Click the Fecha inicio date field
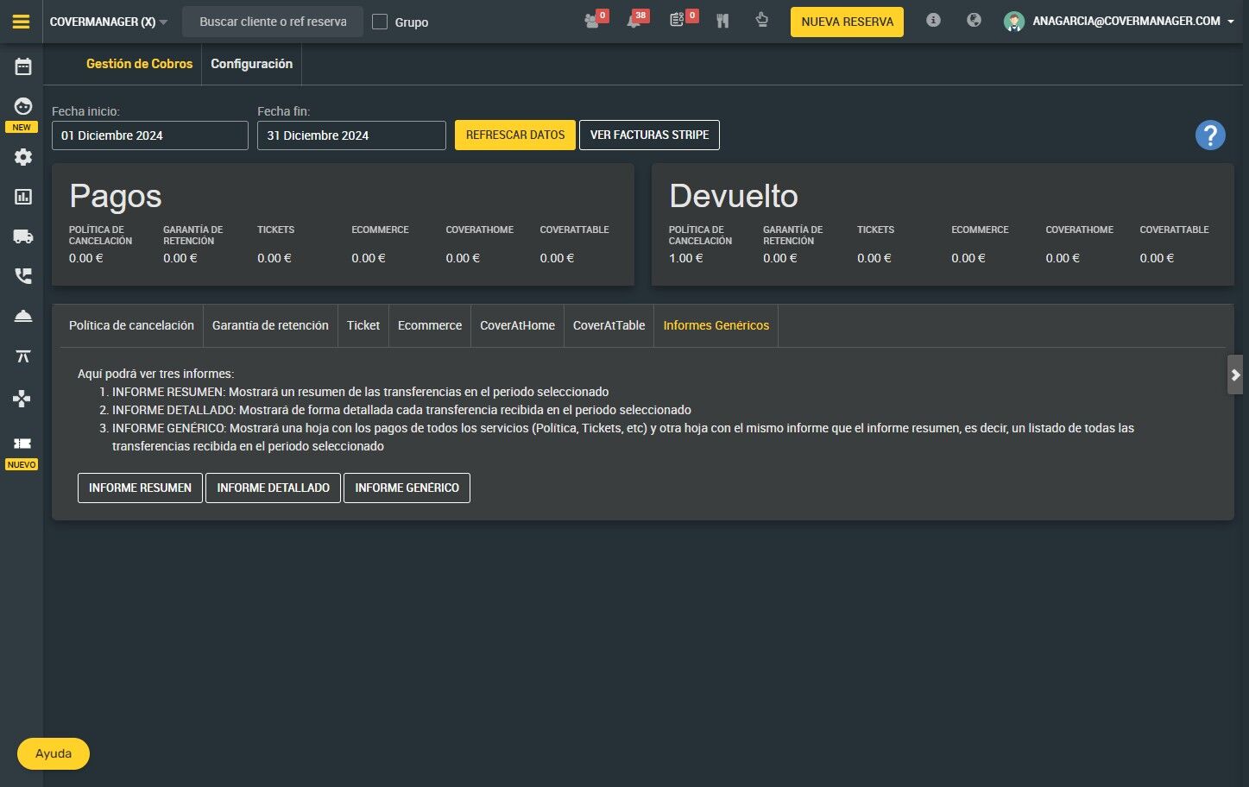1249x787 pixels. tap(150, 135)
